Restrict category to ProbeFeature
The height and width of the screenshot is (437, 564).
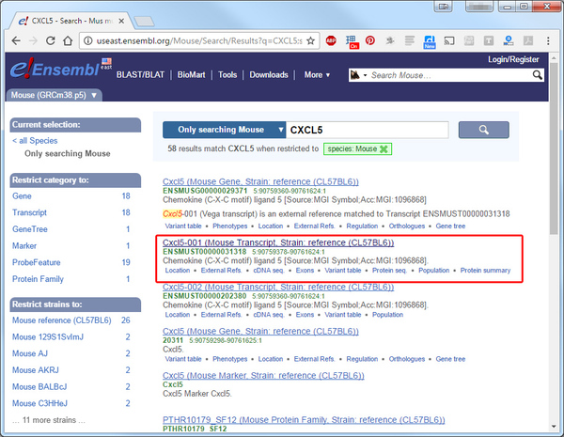37,262
